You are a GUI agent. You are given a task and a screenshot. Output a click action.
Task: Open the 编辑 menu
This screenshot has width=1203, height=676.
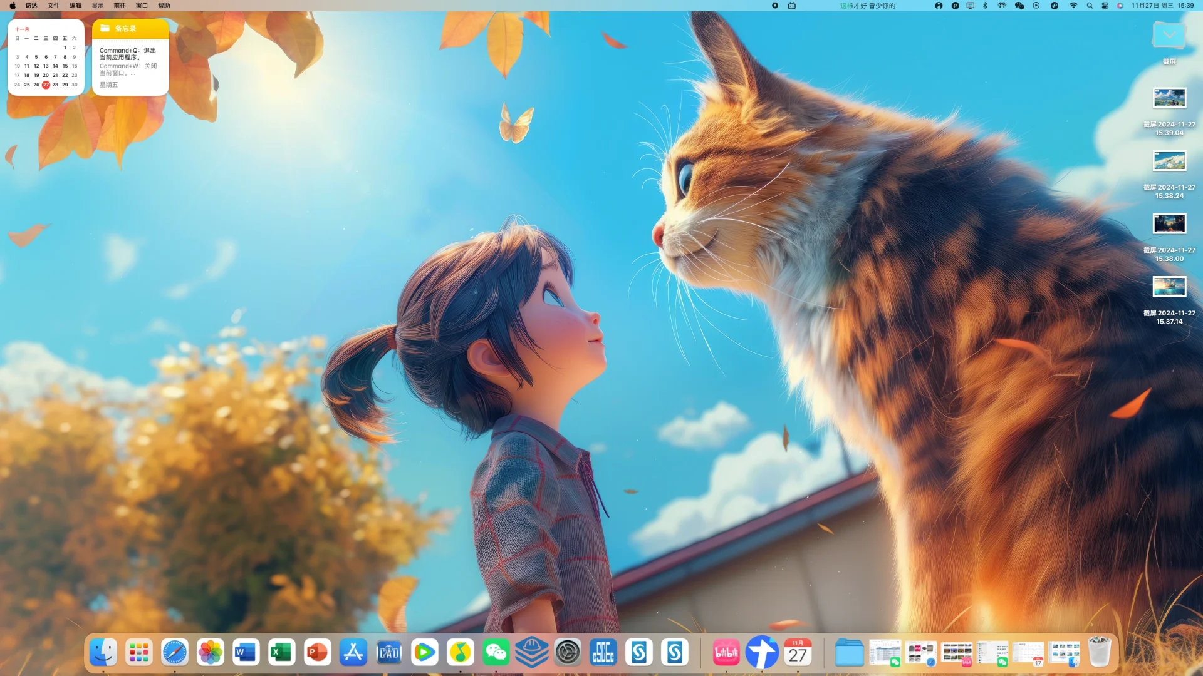[75, 6]
